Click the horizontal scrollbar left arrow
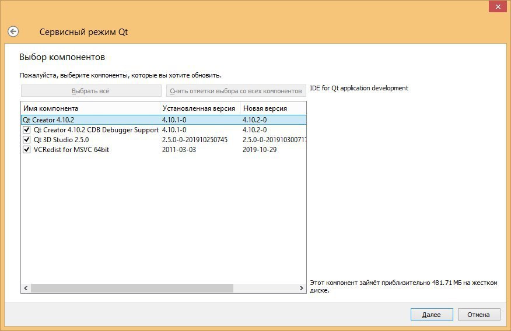Image resolution: width=511 pixels, height=331 pixels. (x=26, y=288)
